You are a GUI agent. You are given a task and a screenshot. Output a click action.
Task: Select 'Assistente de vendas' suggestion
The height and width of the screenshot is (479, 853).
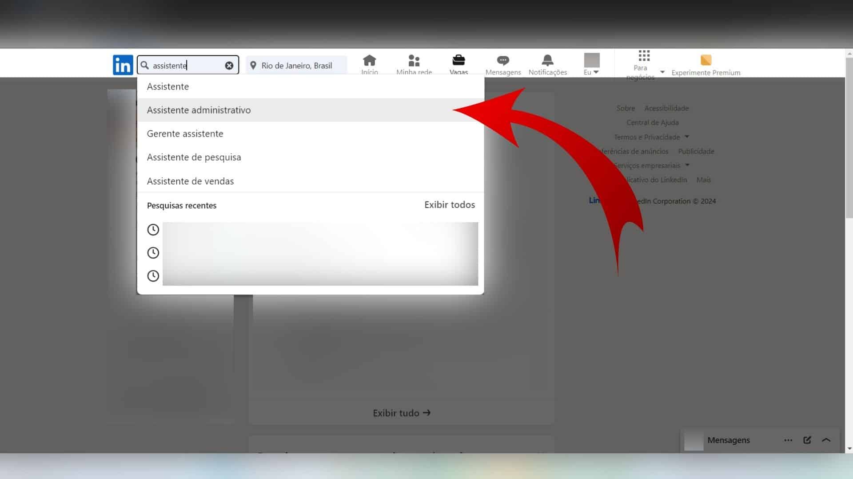tap(311, 181)
